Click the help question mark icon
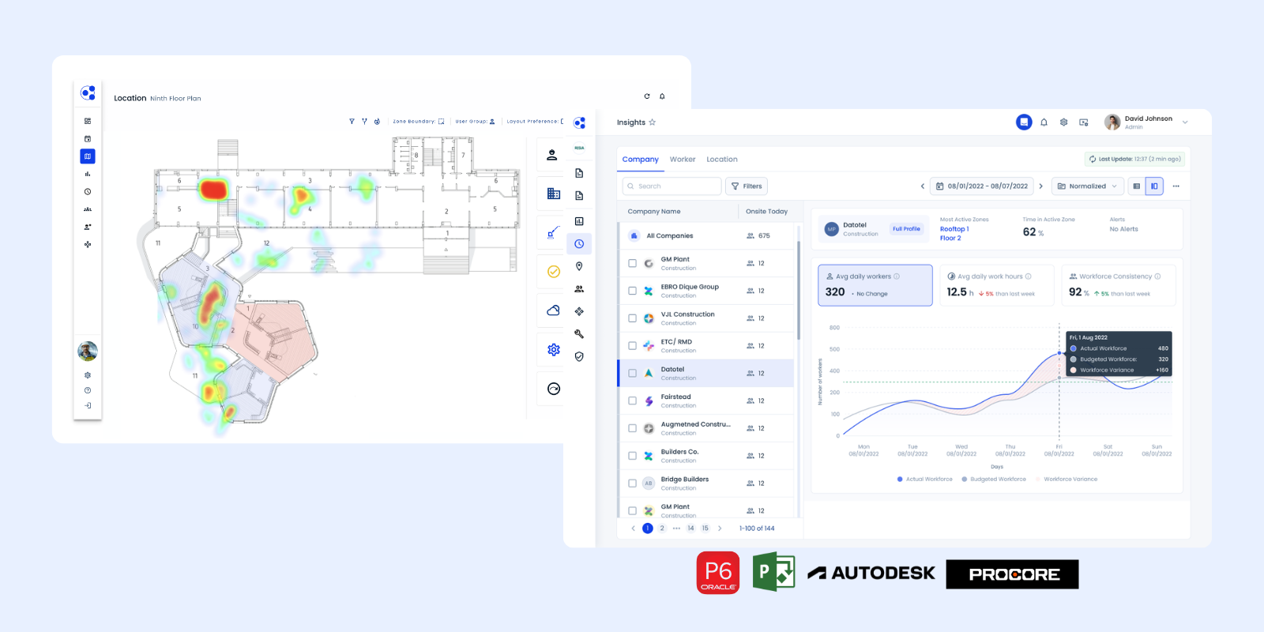This screenshot has width=1264, height=632. click(88, 390)
